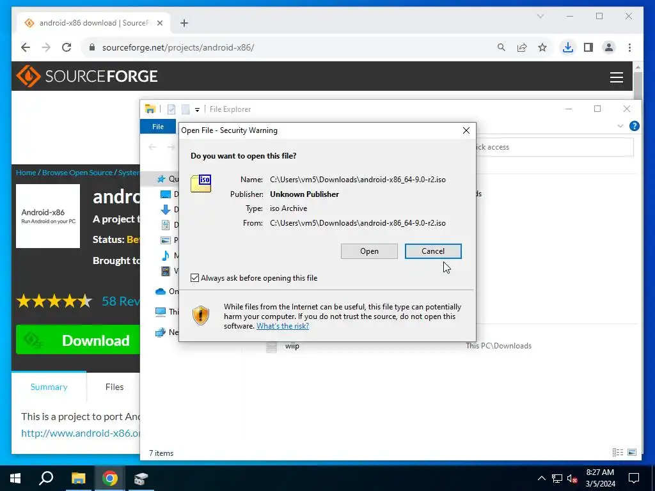Uncheck Always ask before opening this file
The width and height of the screenshot is (655, 491).
[194, 278]
